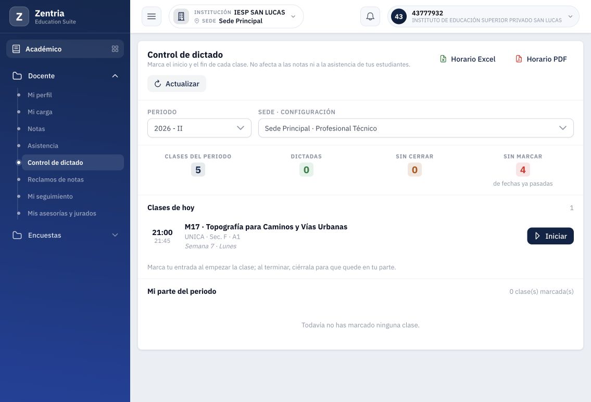
Task: Select Control de dictado menu item
Action: click(x=73, y=163)
